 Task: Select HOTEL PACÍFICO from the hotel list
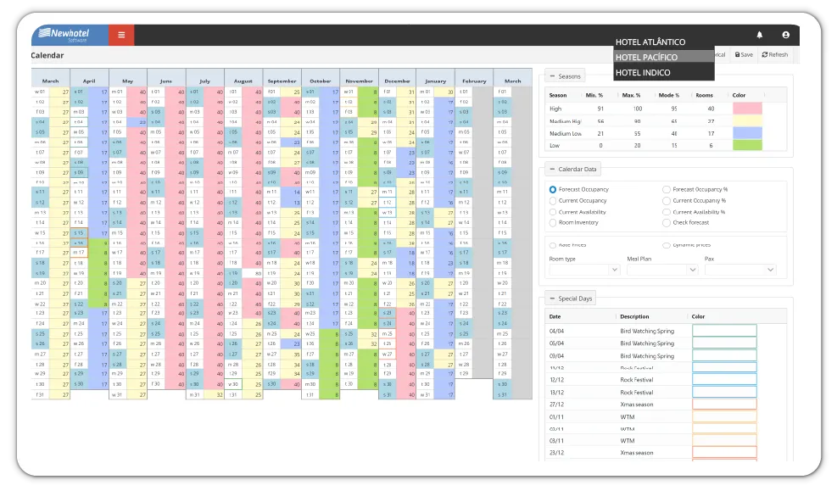(663, 57)
